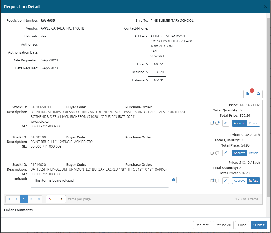This screenshot has width=271, height=233.
Task: Select page 1 in the pager
Action: pyautogui.click(x=24, y=199)
